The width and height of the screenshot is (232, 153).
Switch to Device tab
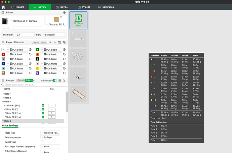pyautogui.click(x=62, y=7)
